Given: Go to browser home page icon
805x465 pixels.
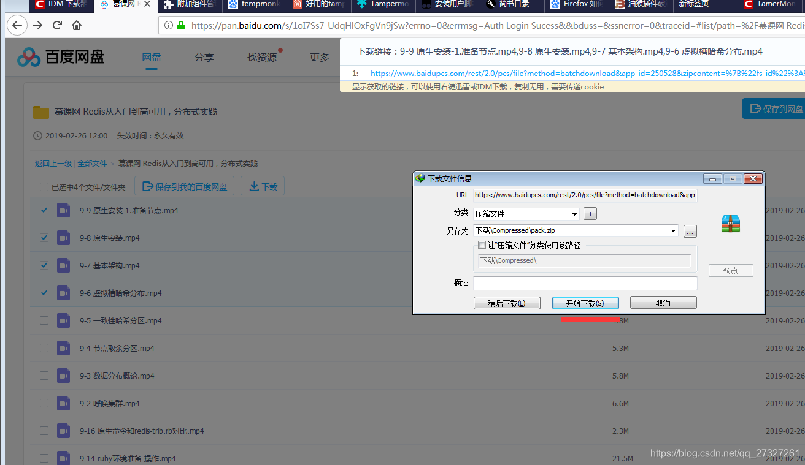Looking at the screenshot, I should [x=77, y=25].
